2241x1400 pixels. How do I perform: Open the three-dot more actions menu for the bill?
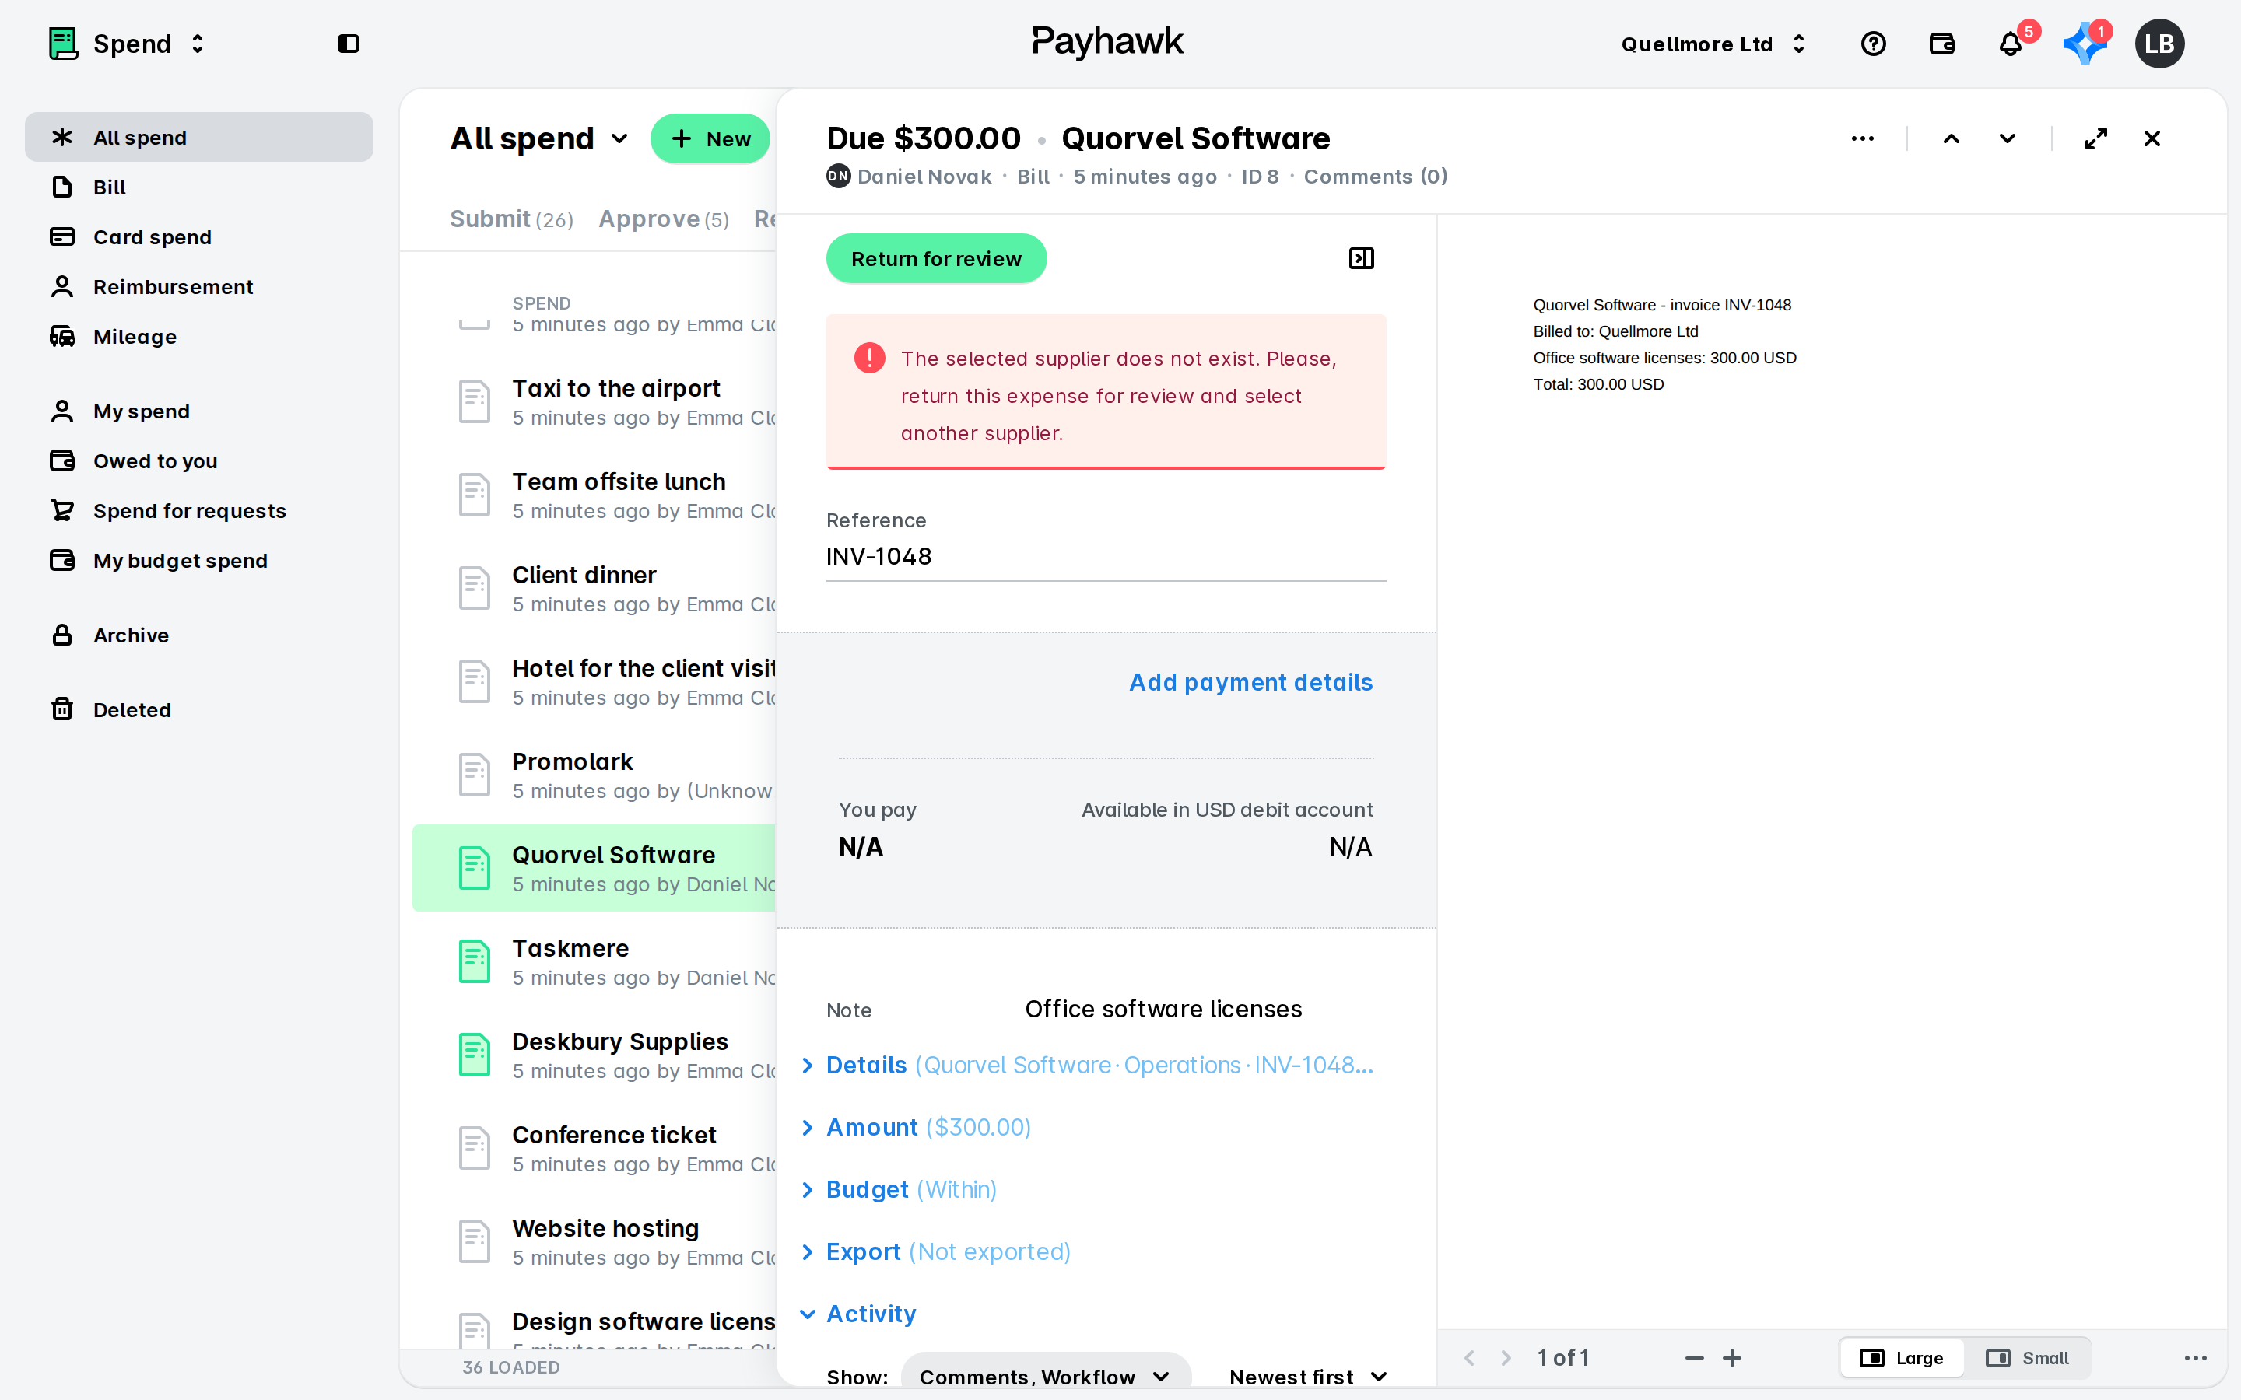pyautogui.click(x=1862, y=139)
